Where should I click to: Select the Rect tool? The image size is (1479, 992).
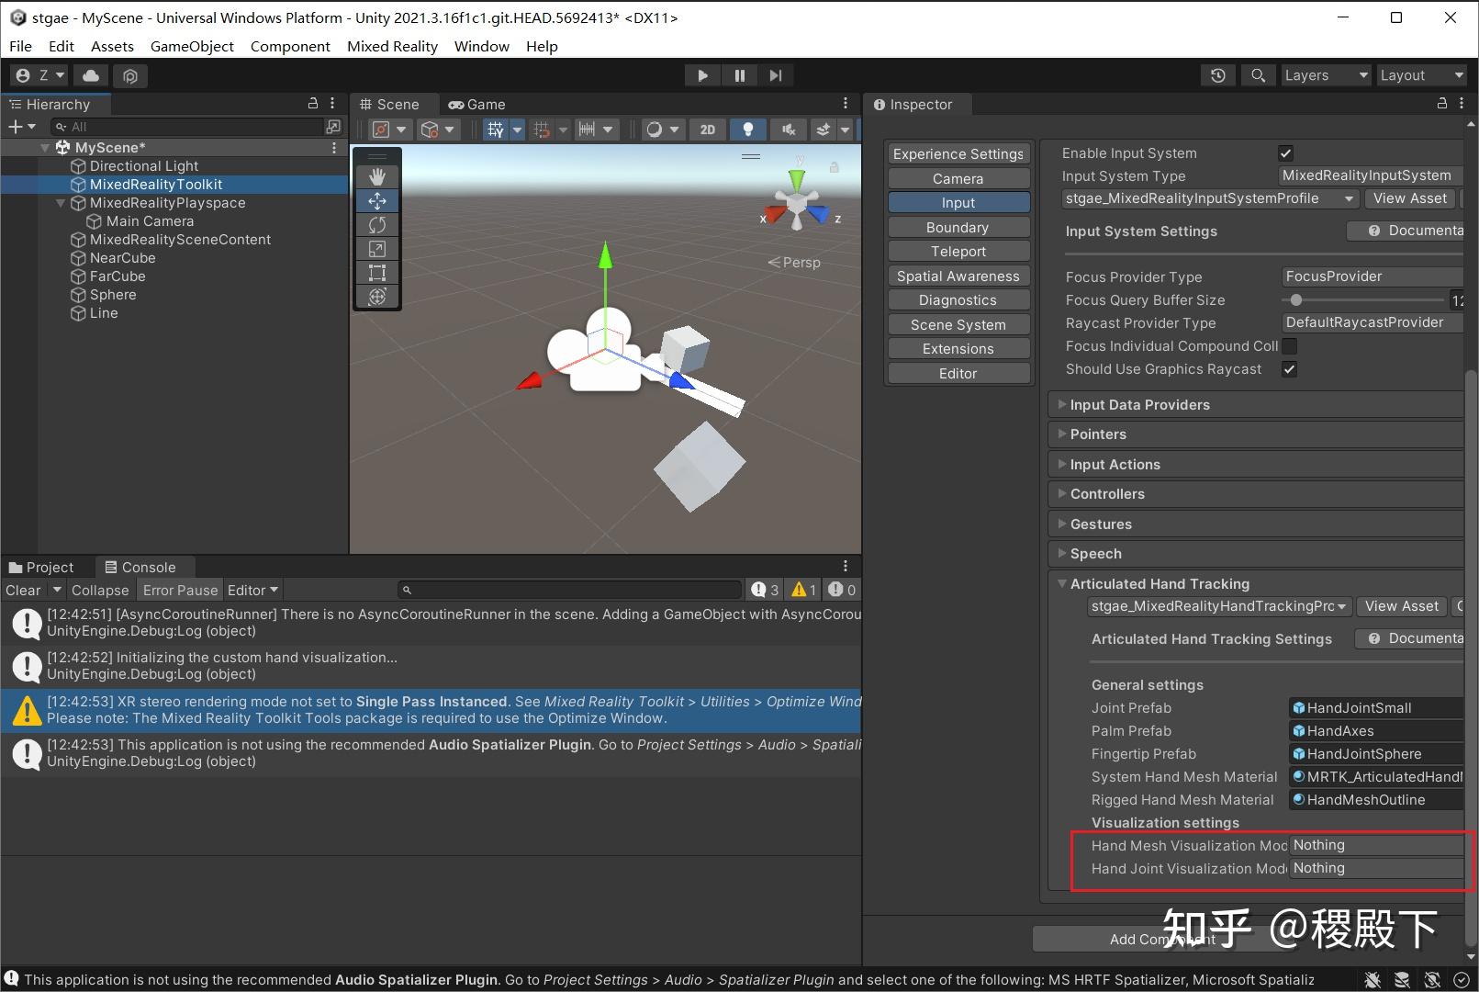click(377, 272)
